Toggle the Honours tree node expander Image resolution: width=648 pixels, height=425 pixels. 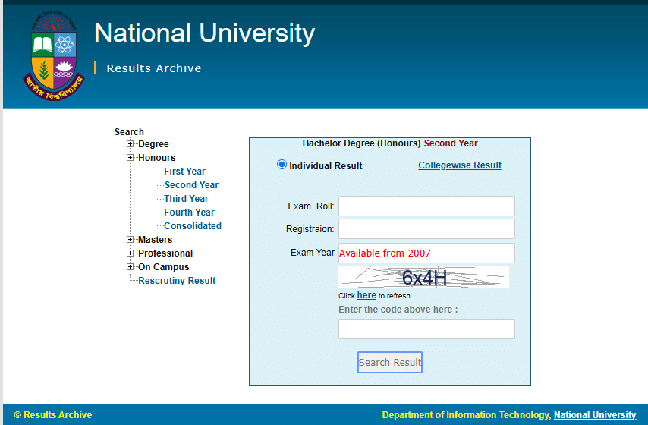click(131, 158)
